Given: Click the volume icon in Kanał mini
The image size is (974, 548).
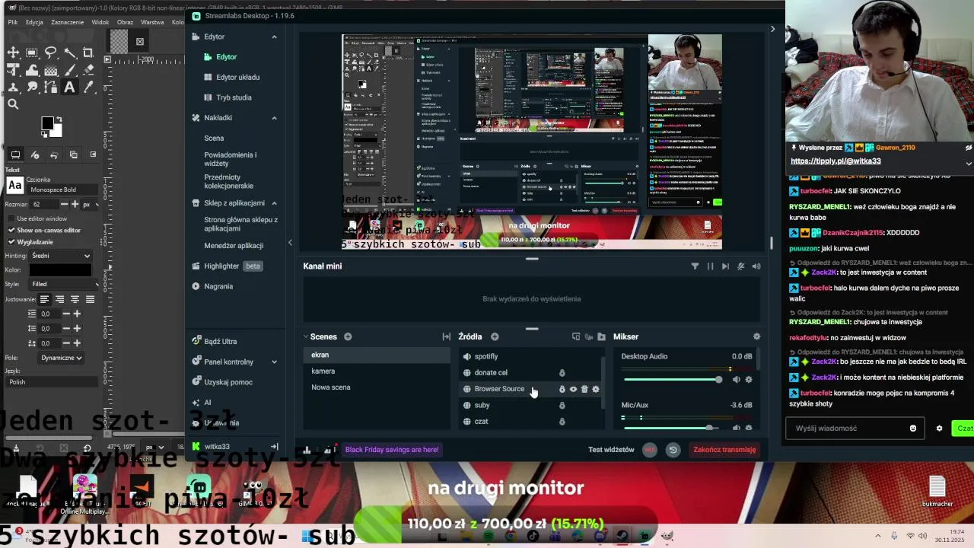Looking at the screenshot, I should [x=756, y=266].
